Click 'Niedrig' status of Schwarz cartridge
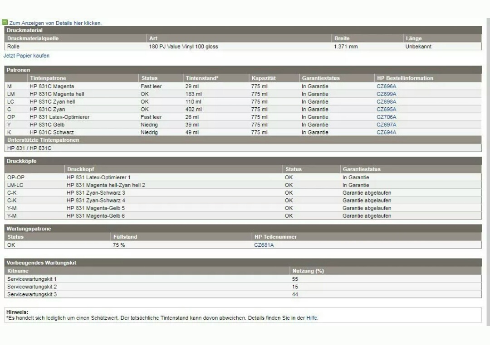Image resolution: width=490 pixels, height=345 pixels. pyautogui.click(x=149, y=132)
